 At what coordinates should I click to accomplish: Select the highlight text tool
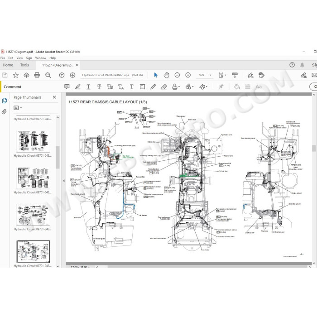(x=77, y=87)
